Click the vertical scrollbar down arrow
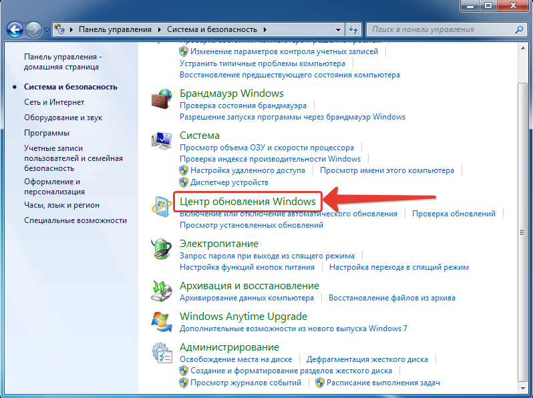The height and width of the screenshot is (398, 533). pyautogui.click(x=523, y=388)
